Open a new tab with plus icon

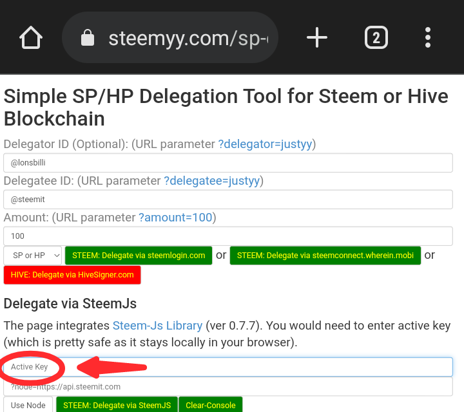[x=317, y=37]
